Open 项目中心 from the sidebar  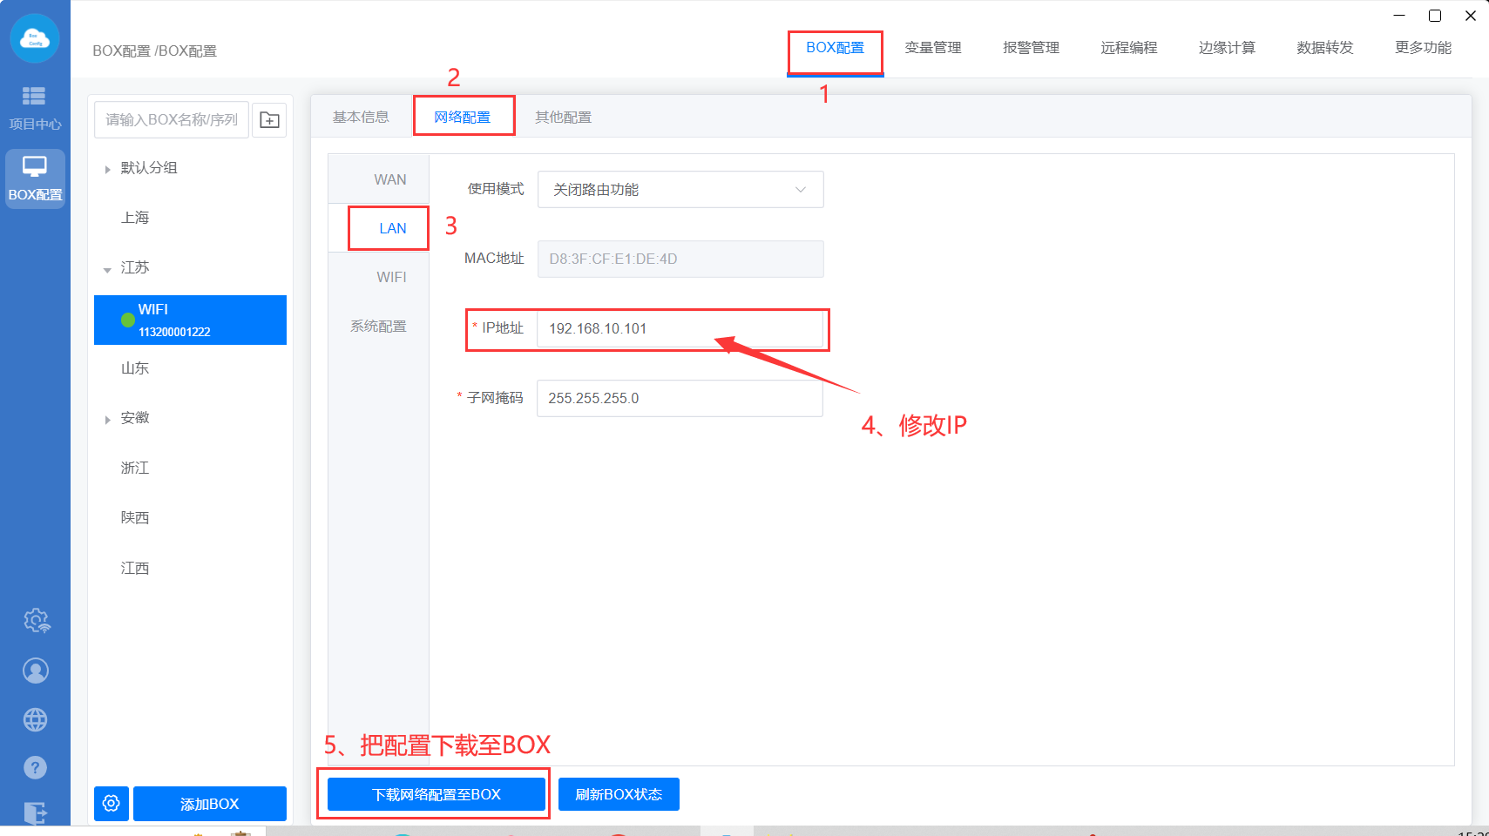click(x=35, y=106)
